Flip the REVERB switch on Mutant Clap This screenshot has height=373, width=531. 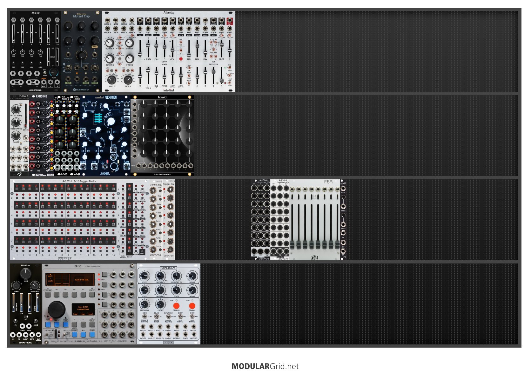[68, 68]
